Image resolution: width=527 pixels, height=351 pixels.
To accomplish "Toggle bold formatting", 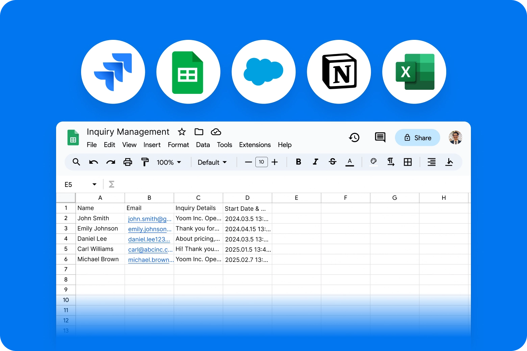I will pyautogui.click(x=298, y=162).
